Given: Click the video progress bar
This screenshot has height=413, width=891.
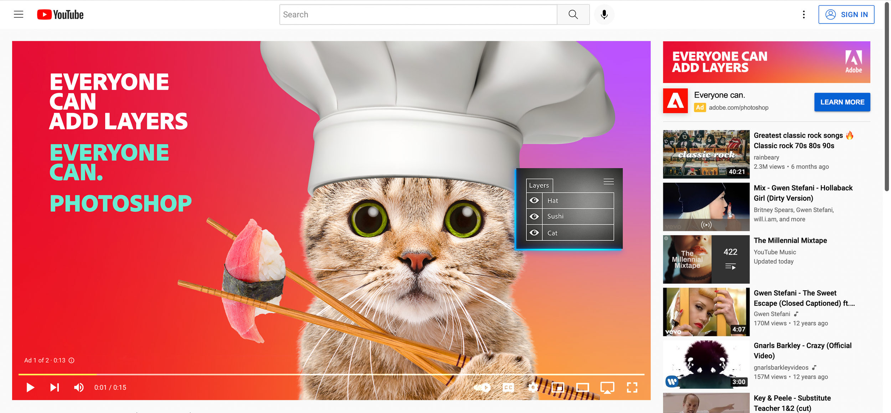Looking at the screenshot, I should pyautogui.click(x=331, y=375).
